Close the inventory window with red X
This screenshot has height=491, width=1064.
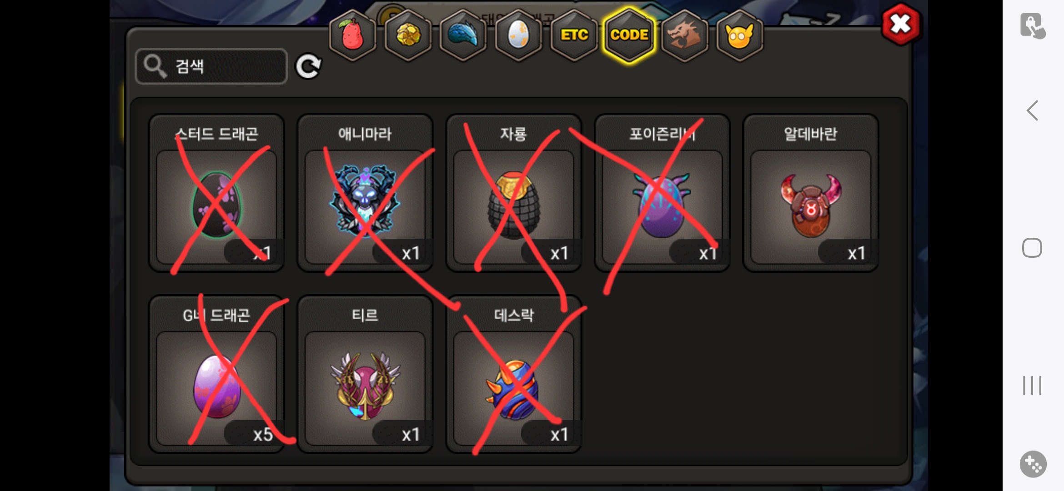pyautogui.click(x=901, y=25)
